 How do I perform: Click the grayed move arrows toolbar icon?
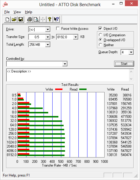click(43, 19)
